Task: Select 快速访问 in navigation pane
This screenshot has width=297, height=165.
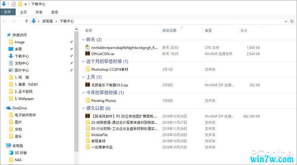Action: pyautogui.click(x=20, y=35)
